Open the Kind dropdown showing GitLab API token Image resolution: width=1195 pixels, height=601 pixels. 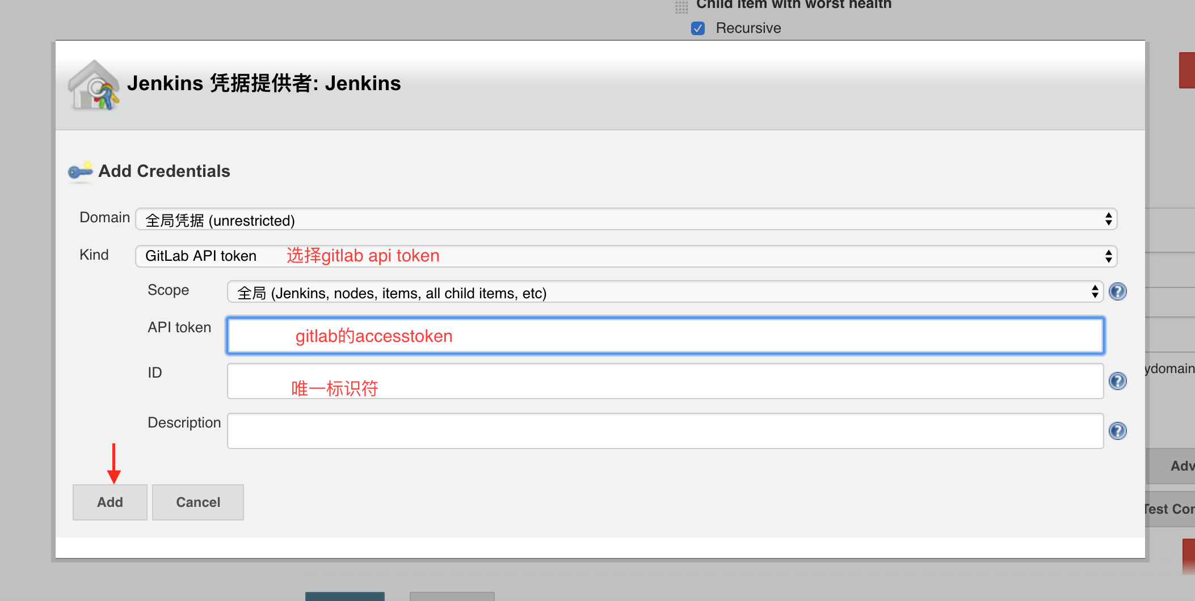(626, 256)
